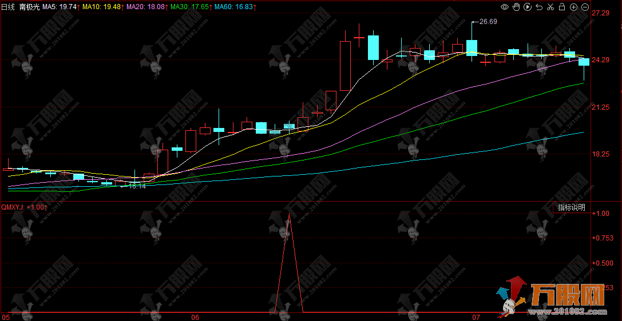
Task: Zoom out with the minus icon
Action: [x=585, y=7]
